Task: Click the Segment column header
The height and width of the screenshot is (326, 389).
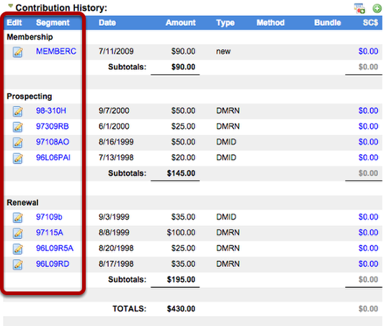Action: (53, 22)
